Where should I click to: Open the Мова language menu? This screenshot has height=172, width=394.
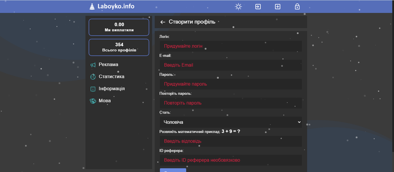click(104, 101)
